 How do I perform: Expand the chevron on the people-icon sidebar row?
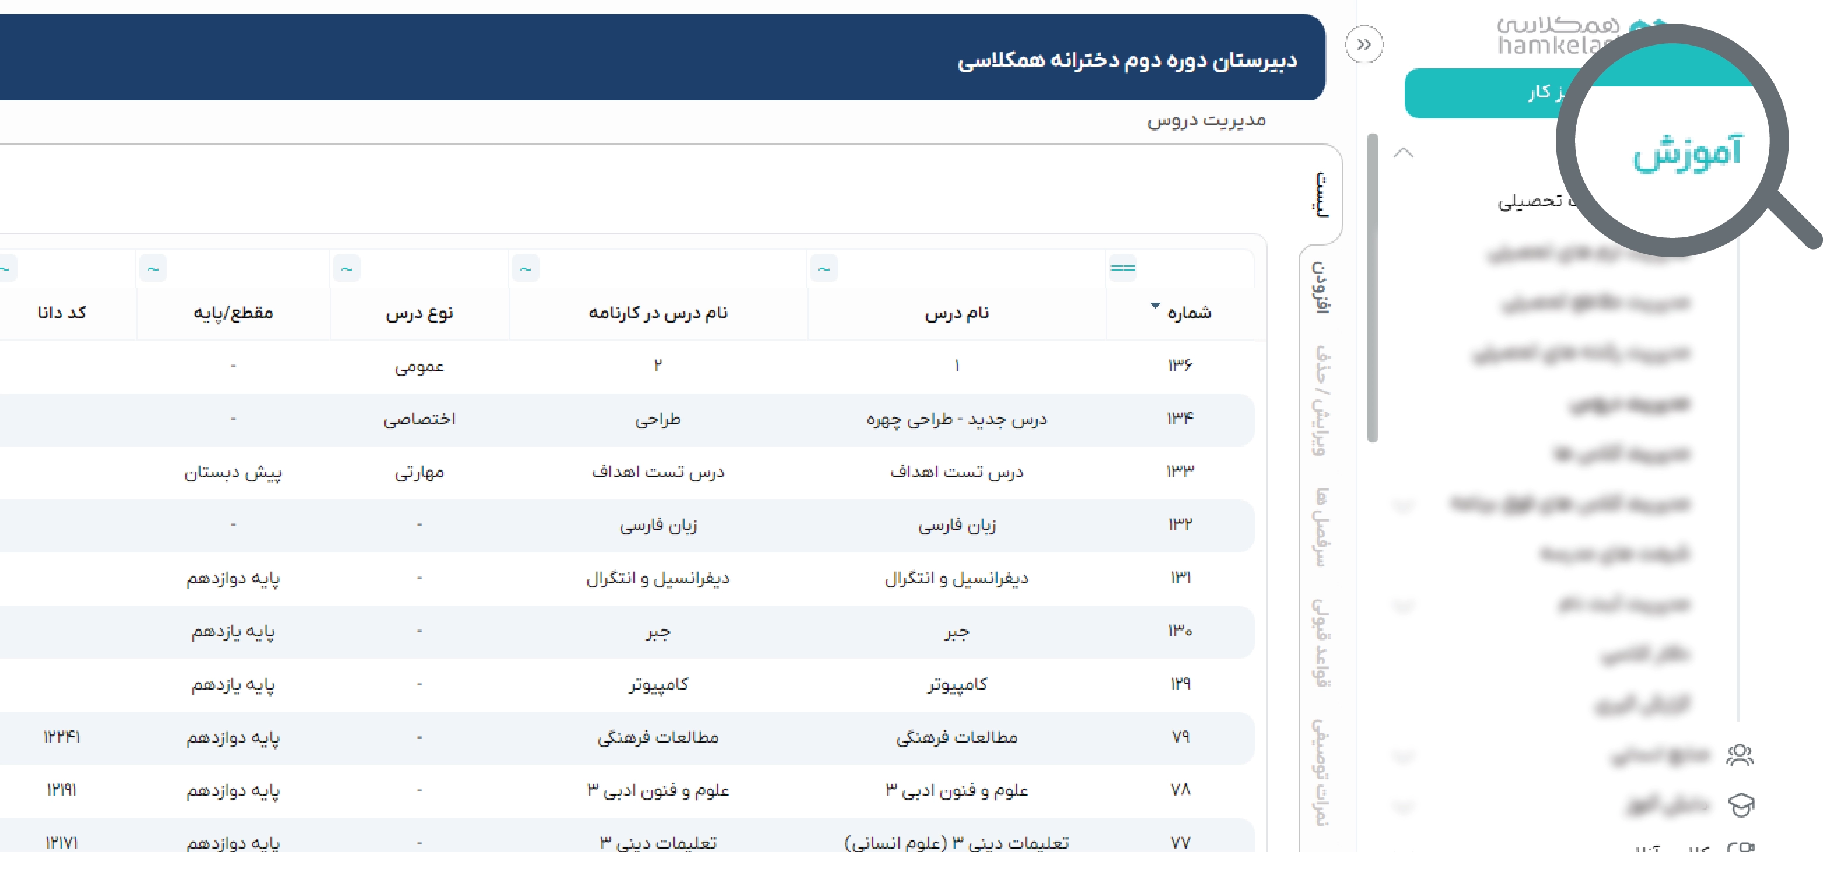[x=1402, y=755]
